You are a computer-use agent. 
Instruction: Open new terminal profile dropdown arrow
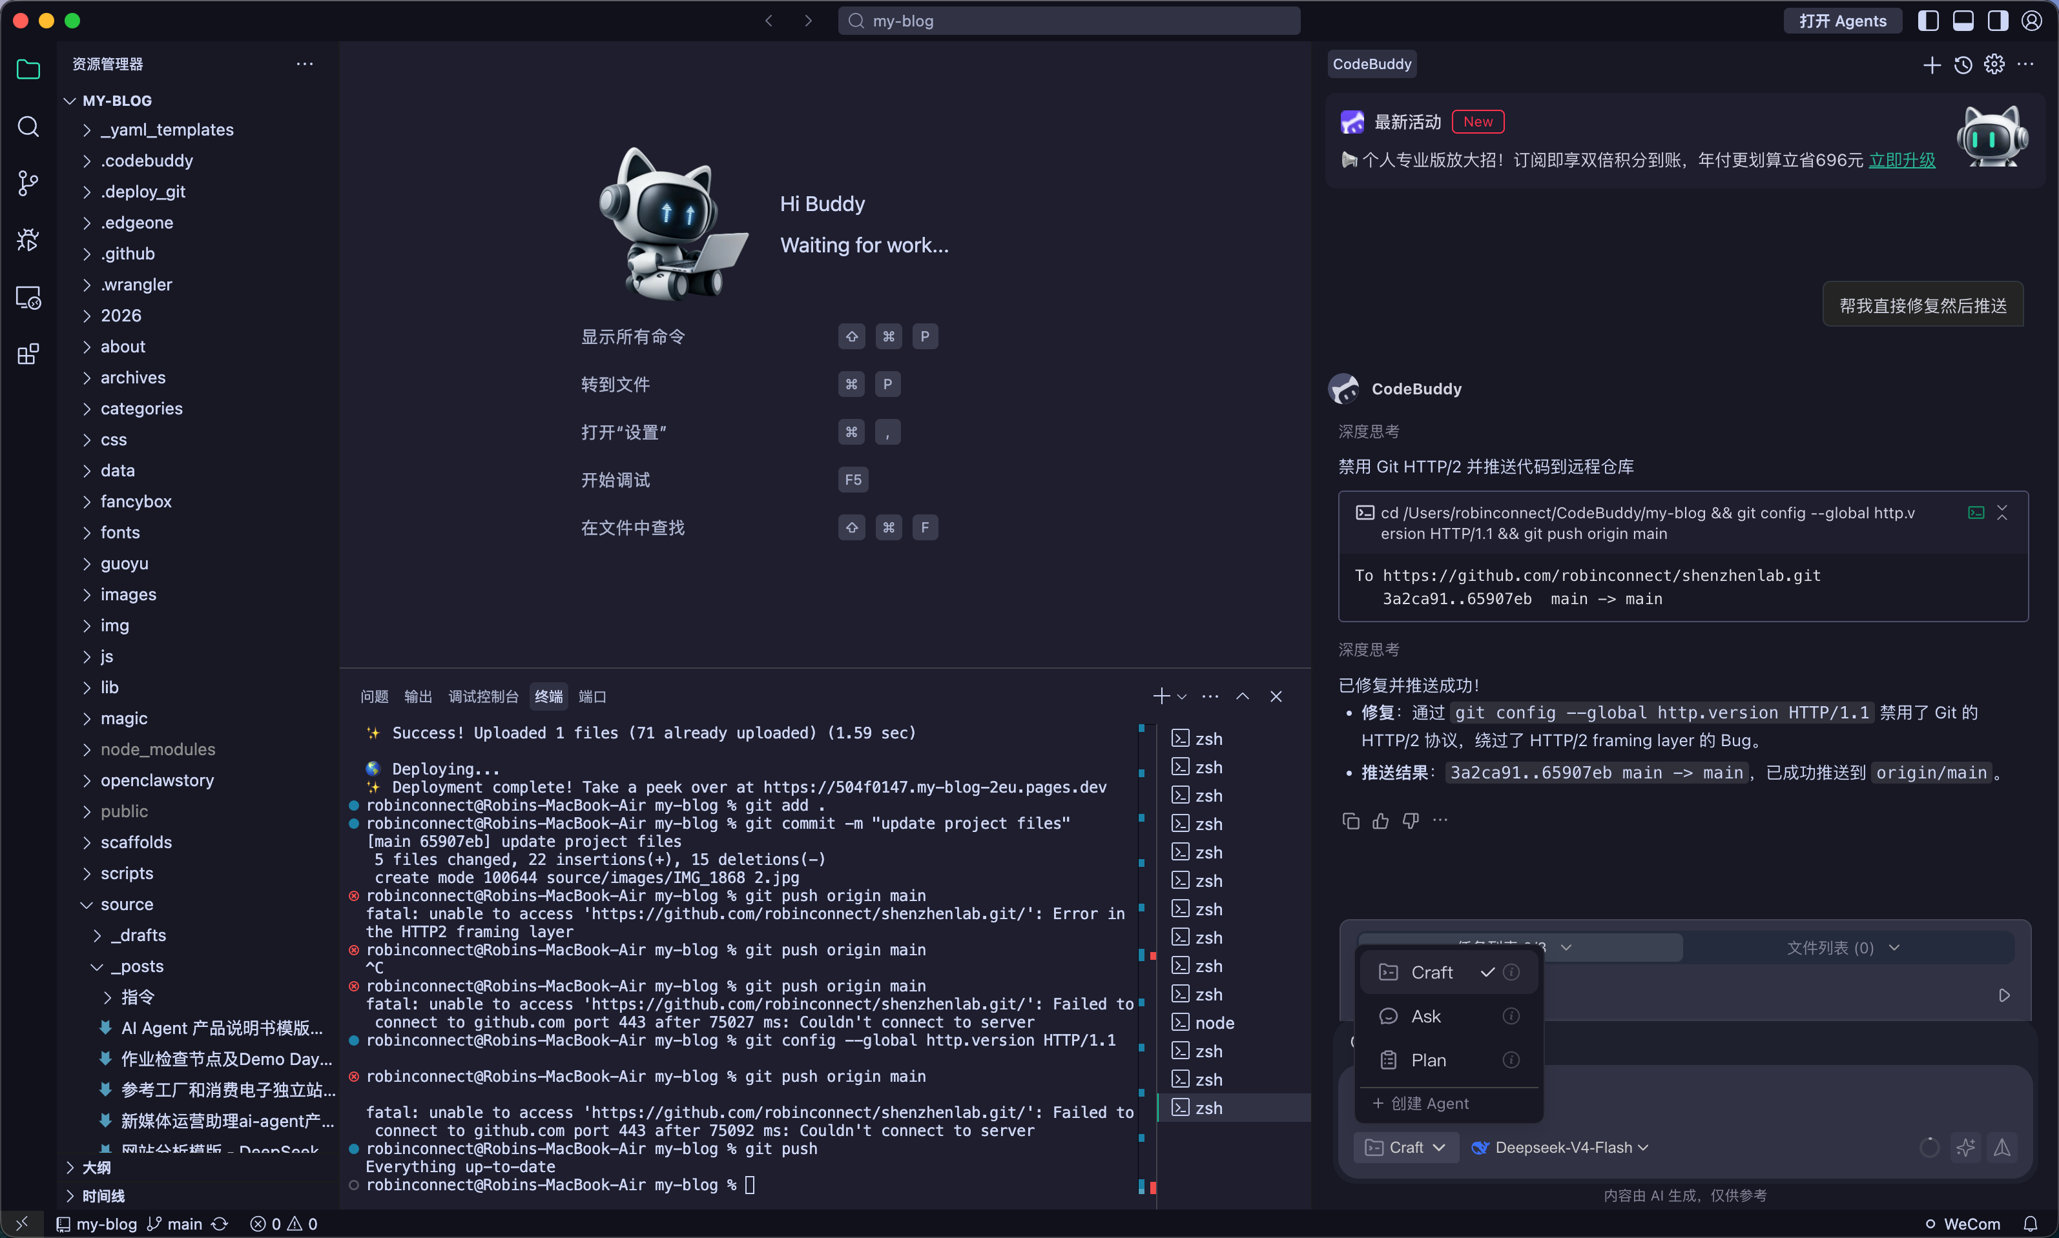click(x=1182, y=696)
